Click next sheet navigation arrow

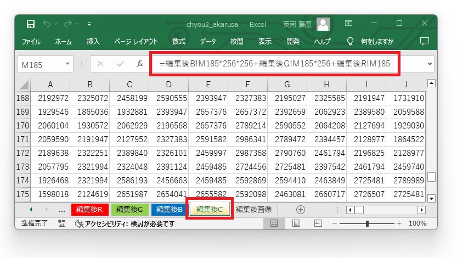(x=46, y=209)
